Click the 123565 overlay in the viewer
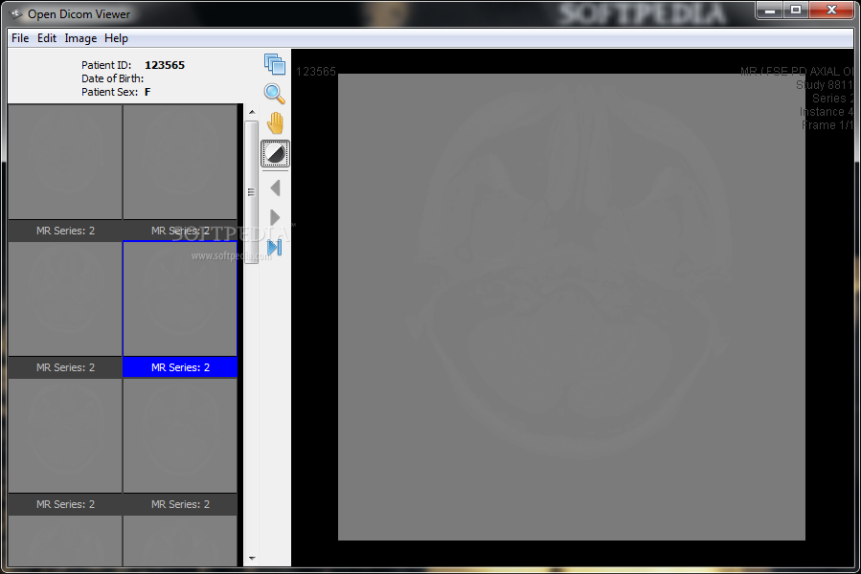This screenshot has height=574, width=861. pos(316,72)
